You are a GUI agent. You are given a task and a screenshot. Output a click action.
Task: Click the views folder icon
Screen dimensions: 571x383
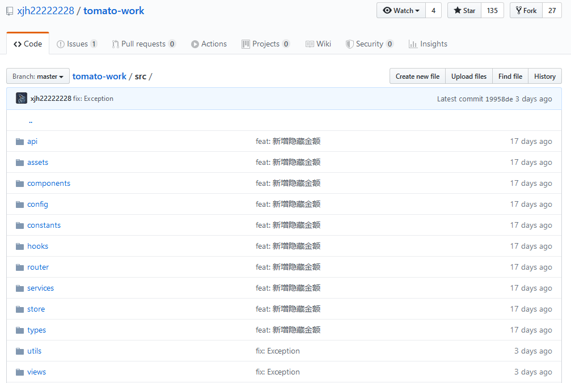(x=20, y=372)
